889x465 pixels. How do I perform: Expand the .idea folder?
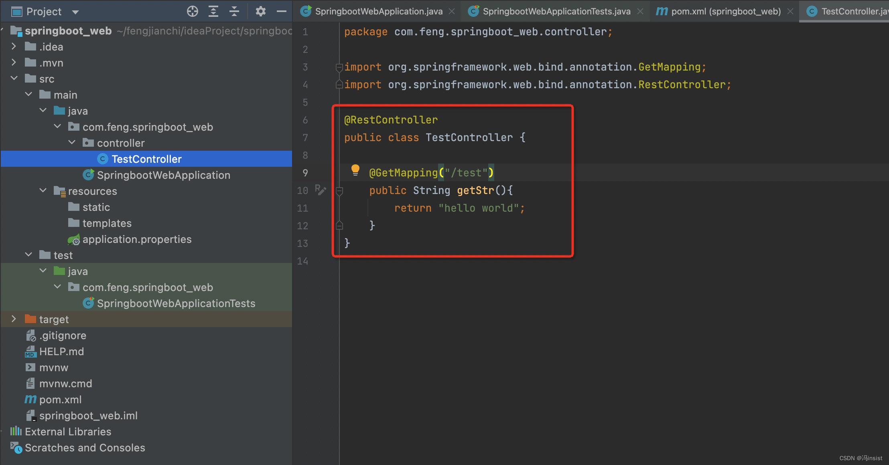click(x=14, y=46)
